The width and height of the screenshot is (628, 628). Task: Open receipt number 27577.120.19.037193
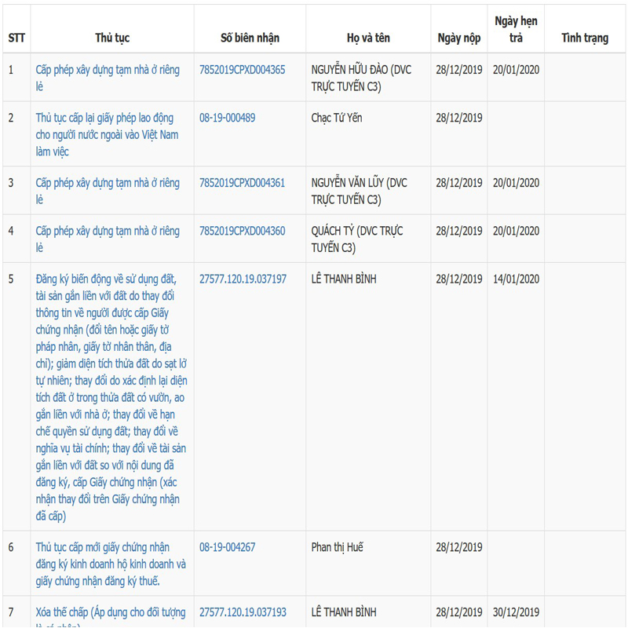click(243, 612)
